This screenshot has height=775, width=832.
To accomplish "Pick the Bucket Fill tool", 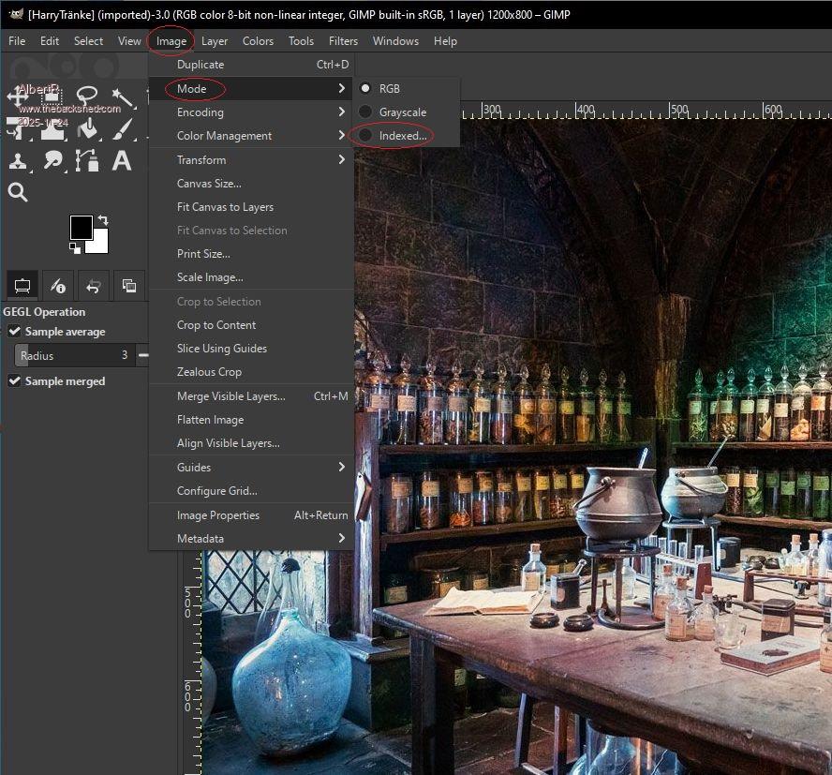I will point(87,129).
